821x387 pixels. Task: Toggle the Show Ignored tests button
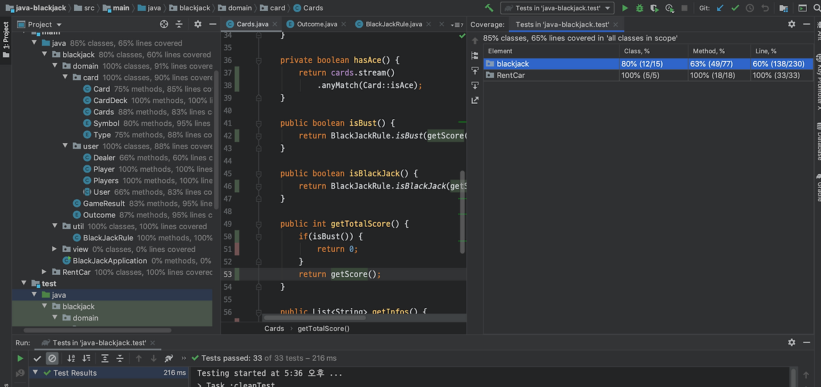click(x=53, y=358)
